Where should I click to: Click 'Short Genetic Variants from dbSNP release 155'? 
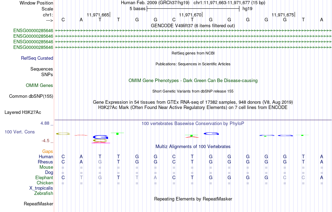click(193, 91)
